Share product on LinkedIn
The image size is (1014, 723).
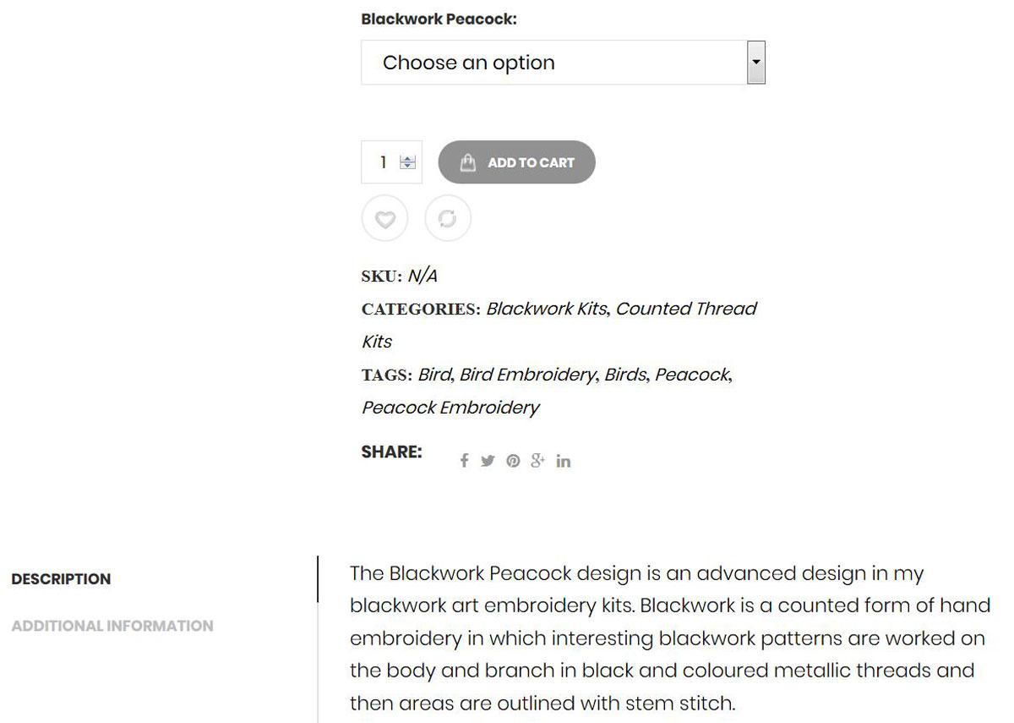click(564, 461)
